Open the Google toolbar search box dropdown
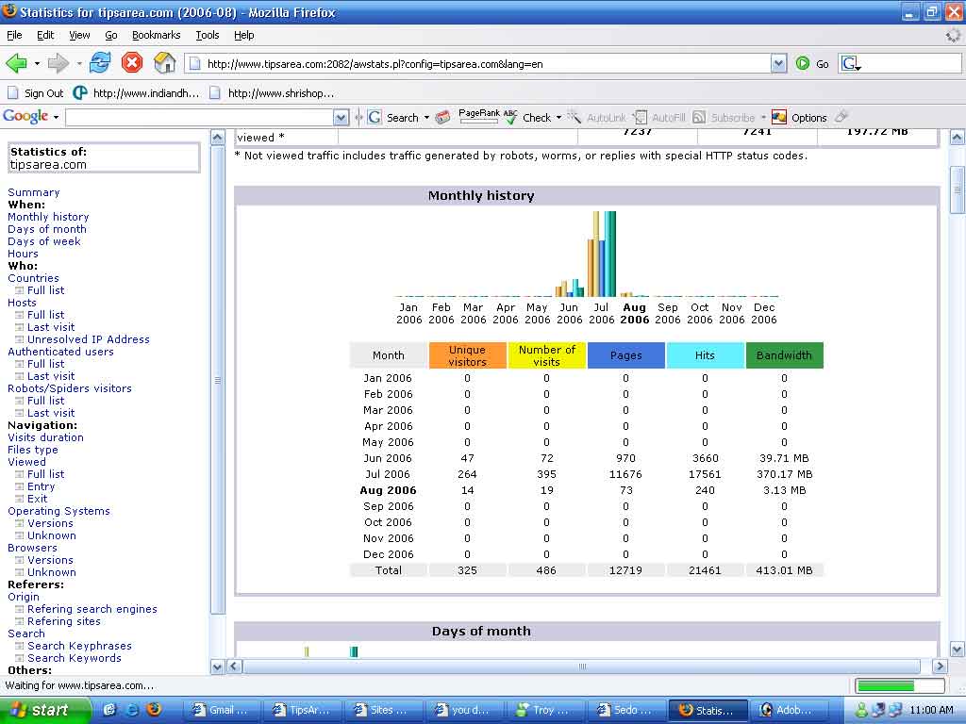This screenshot has width=966, height=724. [x=341, y=118]
